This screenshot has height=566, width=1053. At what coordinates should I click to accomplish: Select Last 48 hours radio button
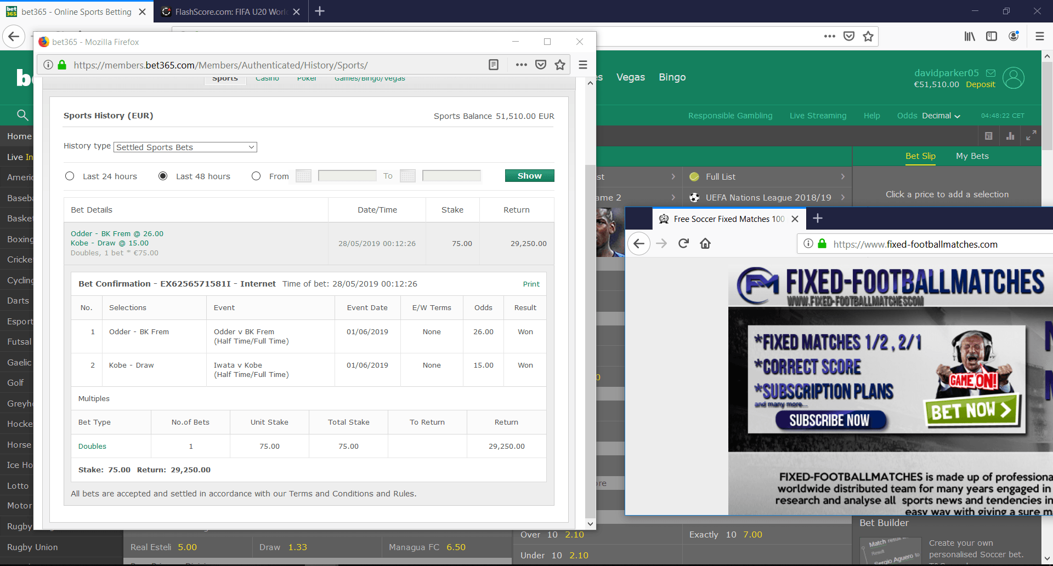163,176
